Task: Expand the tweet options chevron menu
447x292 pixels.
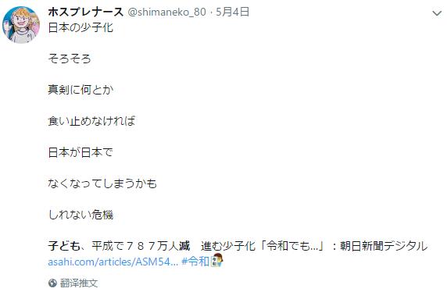Action: (437, 13)
